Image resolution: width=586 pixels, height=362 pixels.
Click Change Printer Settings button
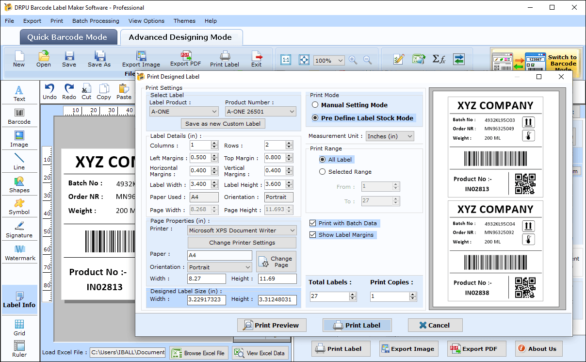tap(242, 243)
